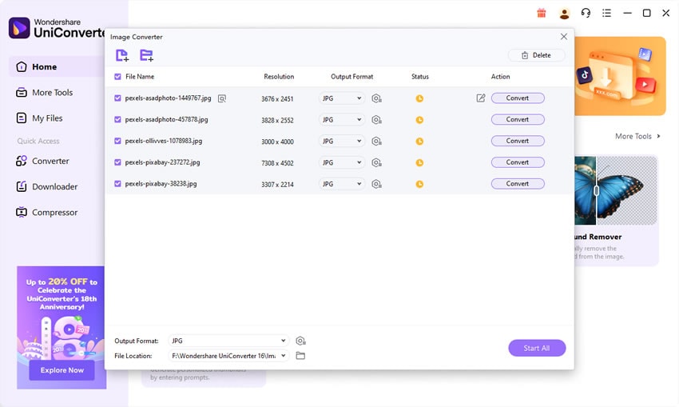This screenshot has height=407, width=679.
Task: Click resolution value 7308 x 4502
Action: click(x=277, y=163)
